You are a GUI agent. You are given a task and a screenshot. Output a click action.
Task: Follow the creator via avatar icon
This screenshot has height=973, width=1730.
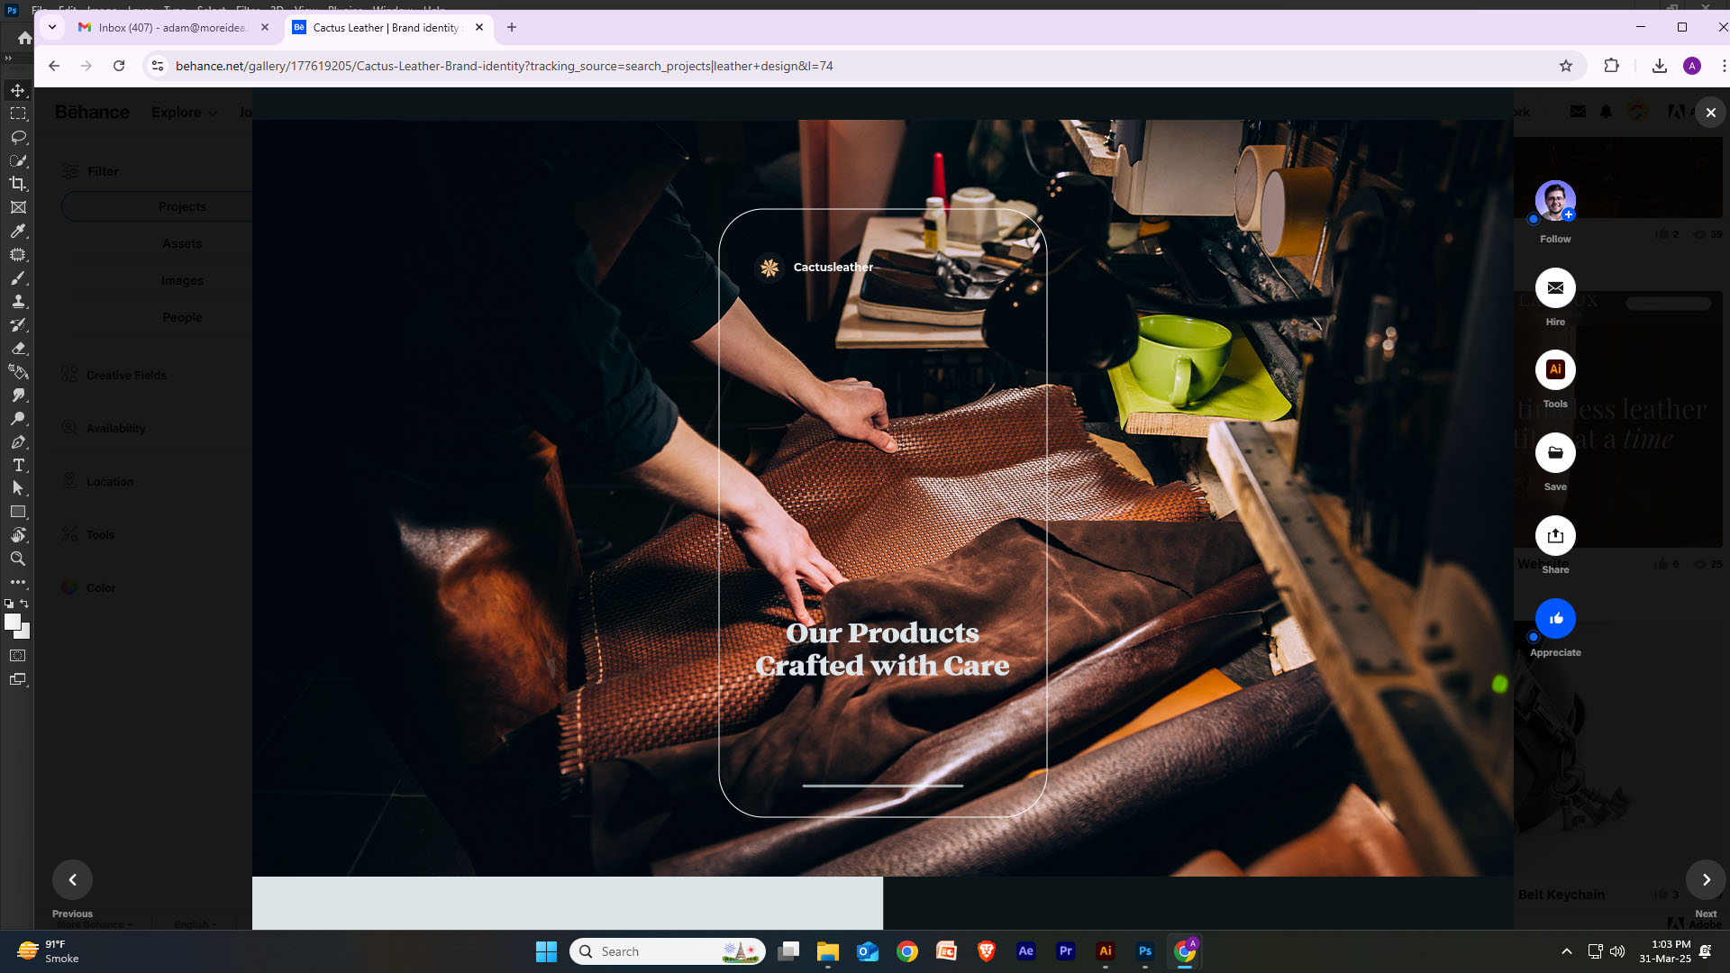click(x=1555, y=201)
